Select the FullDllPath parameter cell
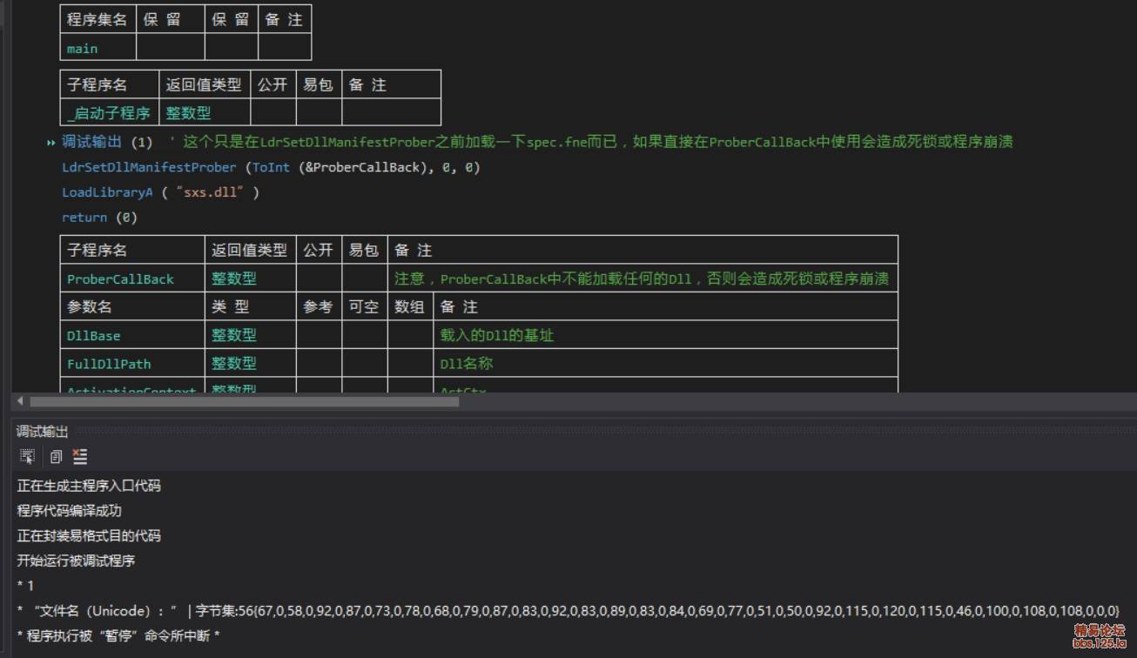This screenshot has height=658, width=1137. tap(132, 363)
